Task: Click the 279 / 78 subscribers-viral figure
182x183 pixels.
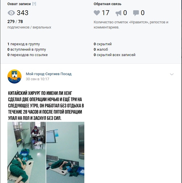Action: coord(15,22)
